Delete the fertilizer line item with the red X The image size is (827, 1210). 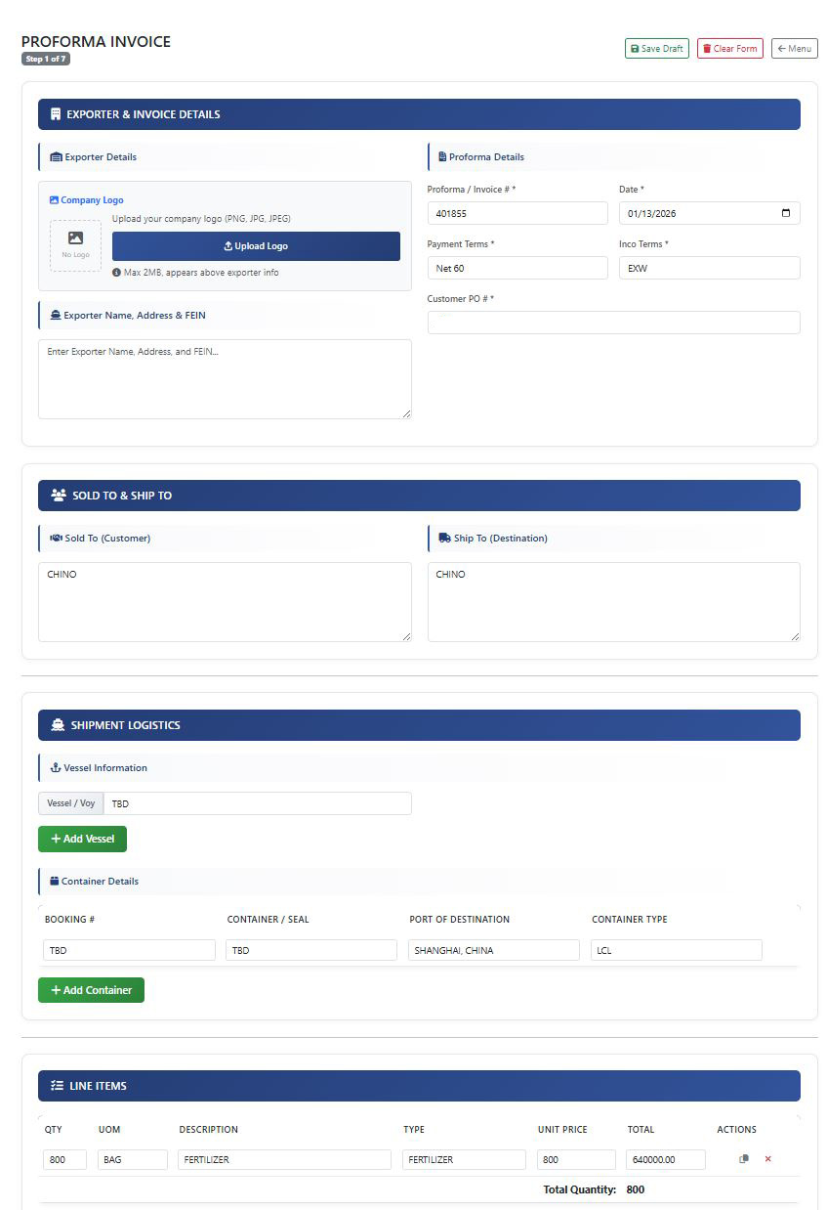pyautogui.click(x=765, y=1158)
